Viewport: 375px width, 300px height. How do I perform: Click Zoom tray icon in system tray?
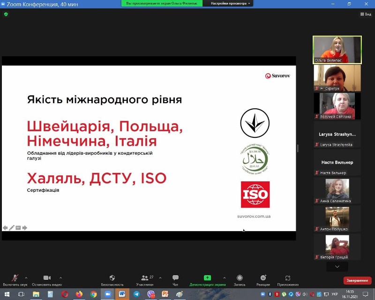tap(262, 294)
